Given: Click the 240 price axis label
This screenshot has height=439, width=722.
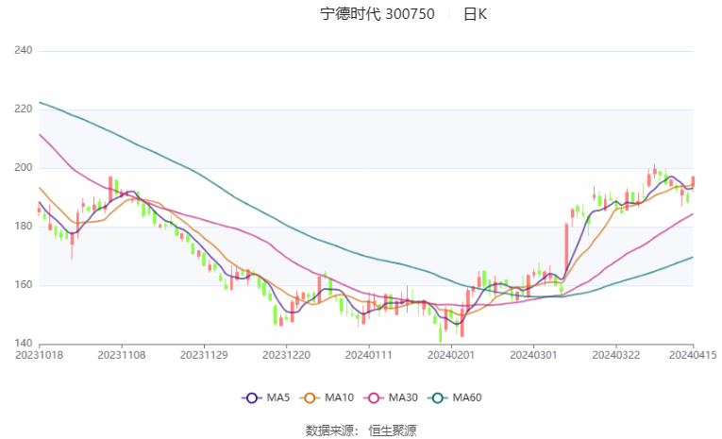Looking at the screenshot, I should click(x=24, y=50).
